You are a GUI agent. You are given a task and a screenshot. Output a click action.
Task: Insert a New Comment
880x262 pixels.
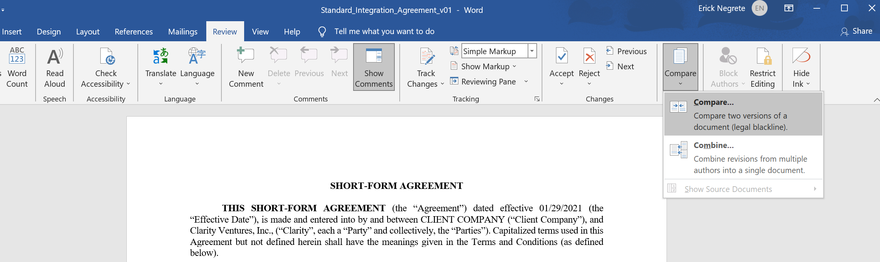click(x=246, y=67)
